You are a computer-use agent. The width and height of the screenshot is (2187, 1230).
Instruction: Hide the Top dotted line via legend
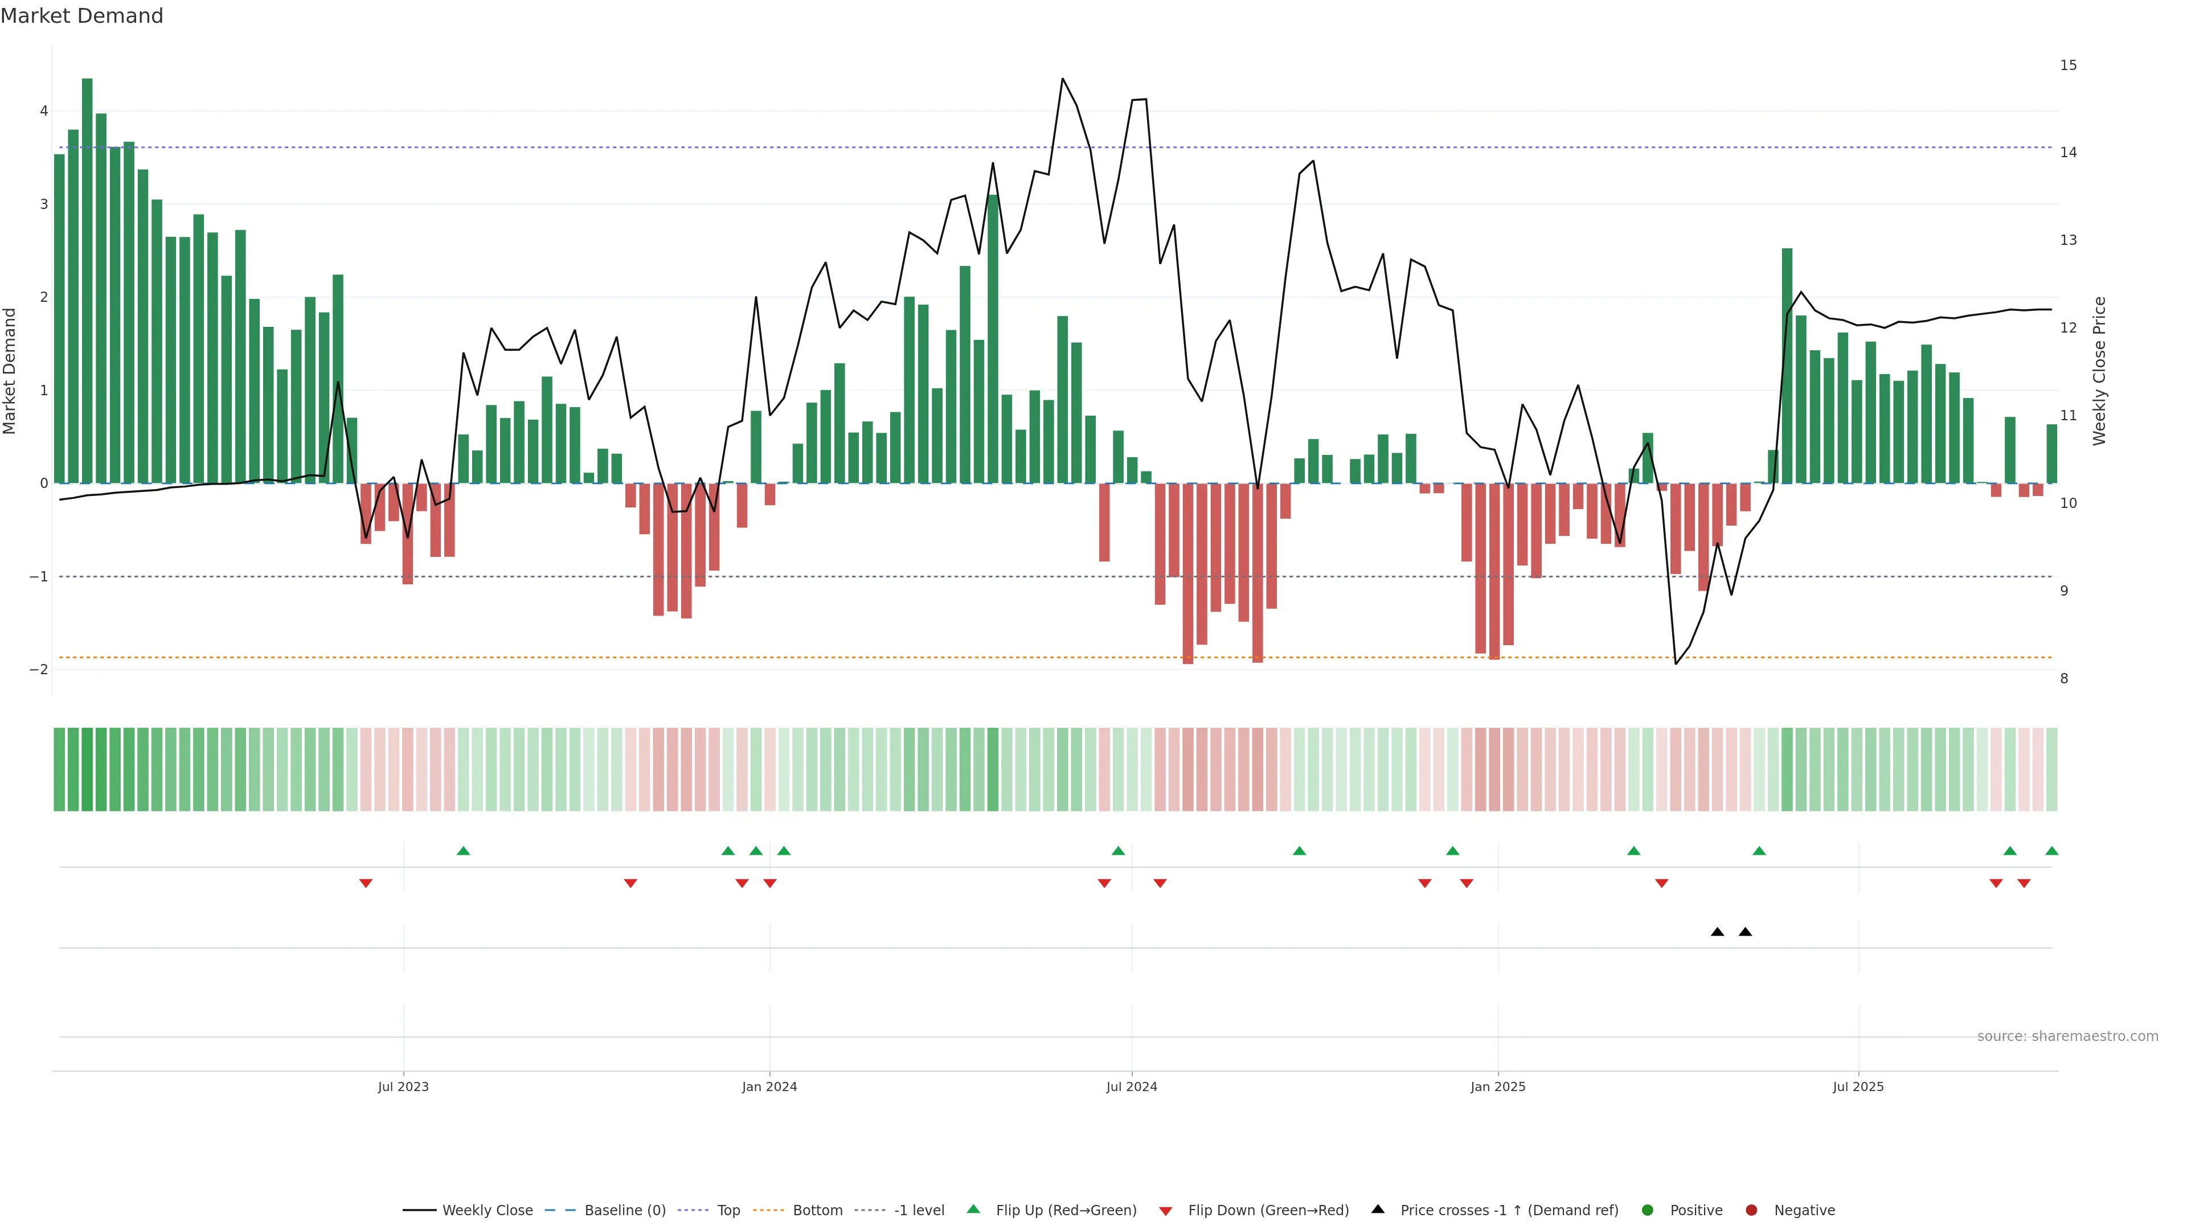point(728,1209)
